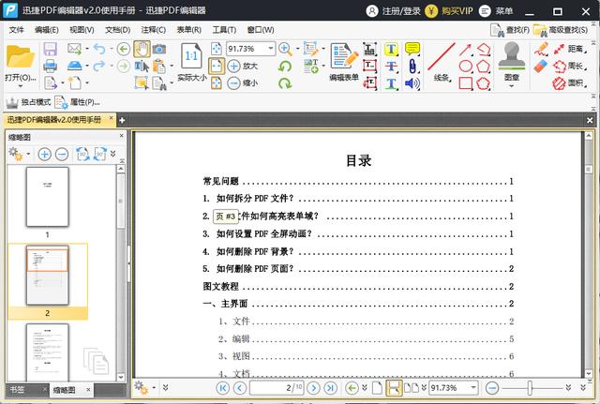Select the line 线条 drawing tool
Image resolution: width=600 pixels, height=404 pixels.
pyautogui.click(x=442, y=63)
